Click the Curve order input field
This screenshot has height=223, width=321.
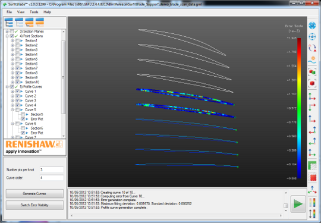[52, 178]
